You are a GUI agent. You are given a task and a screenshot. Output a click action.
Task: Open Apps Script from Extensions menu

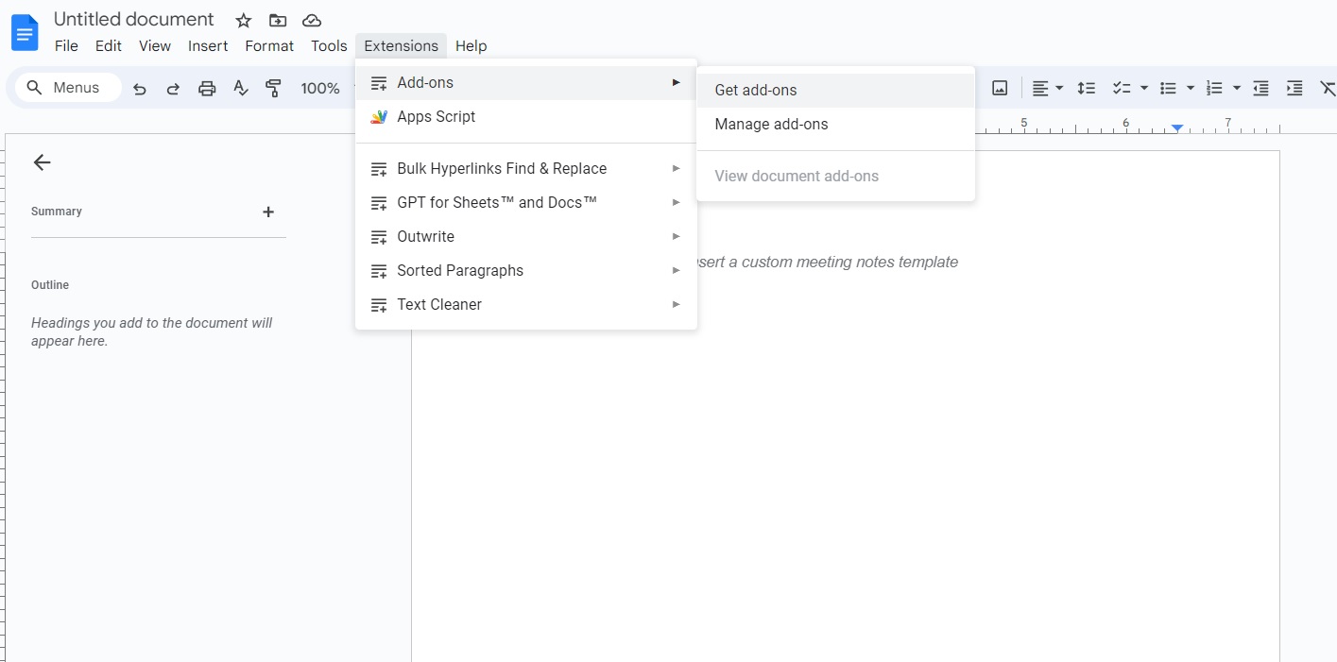click(x=526, y=117)
